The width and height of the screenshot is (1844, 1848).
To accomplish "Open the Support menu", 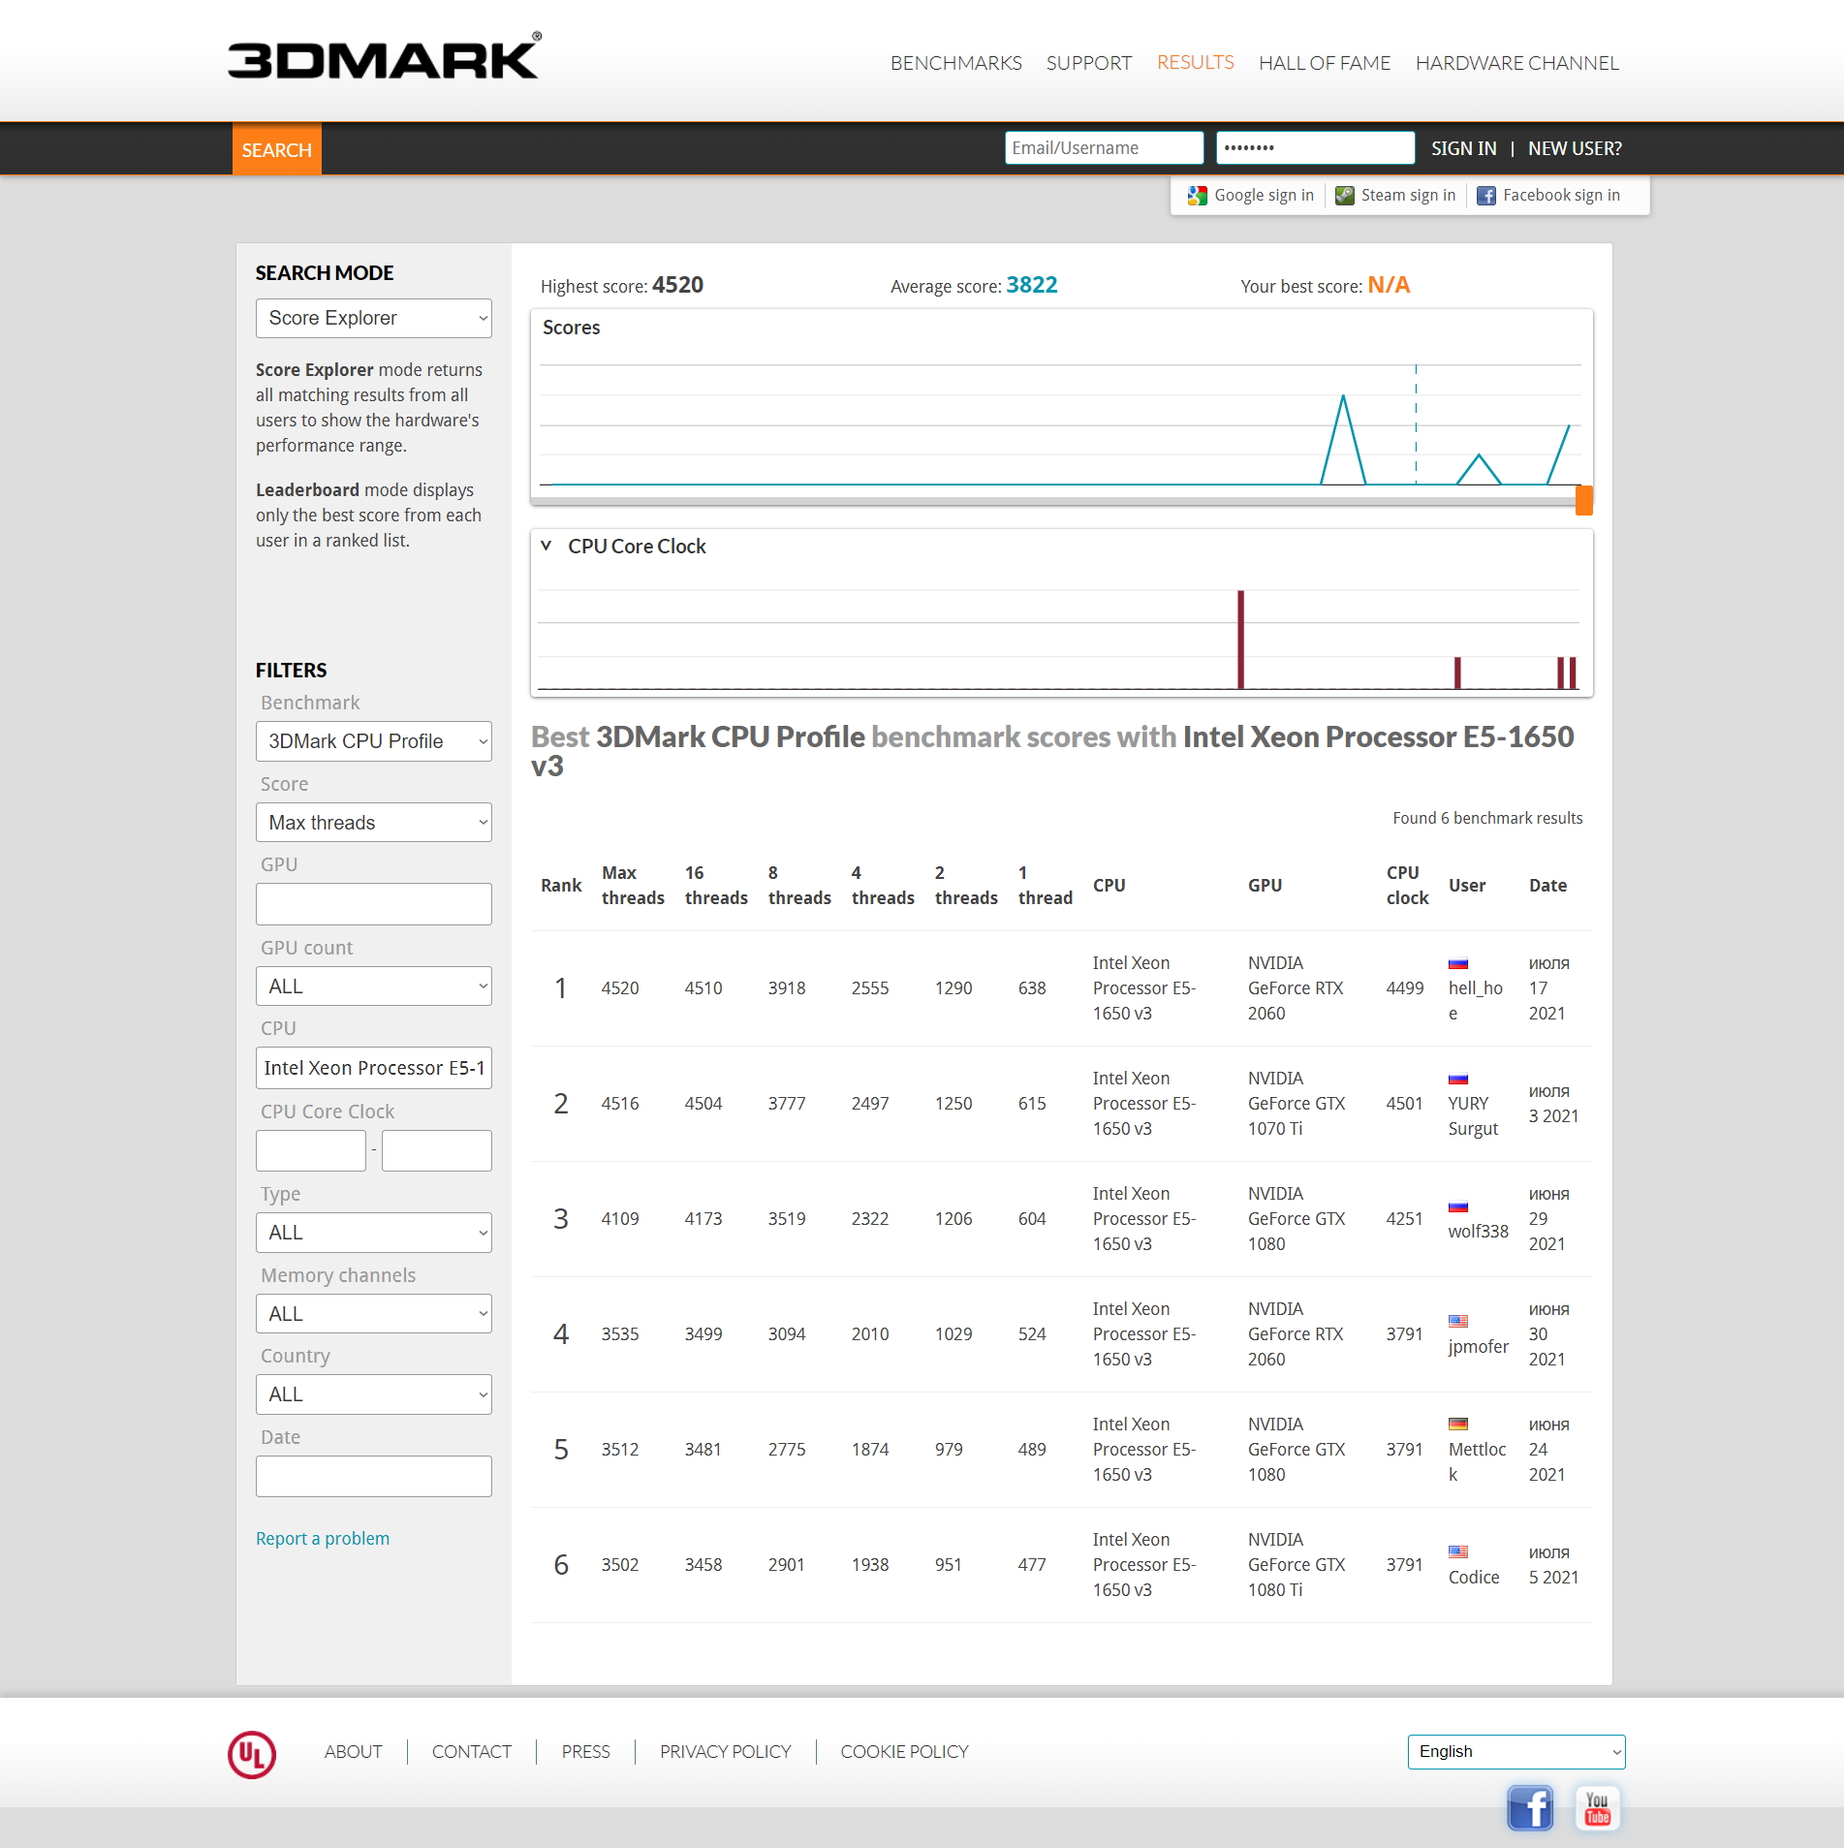I will 1089,63.
